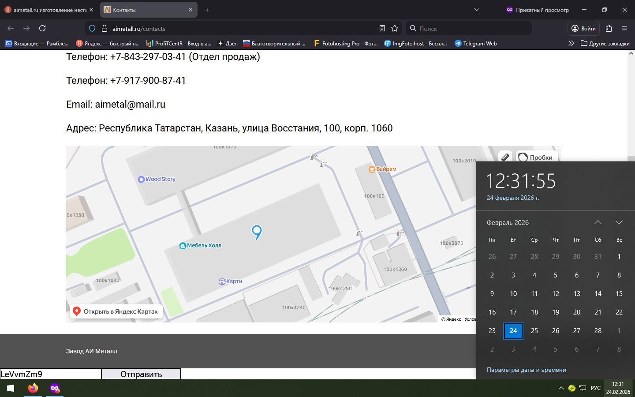Open reader view icon in address bar
This screenshot has height=397, width=635.
[x=382, y=28]
